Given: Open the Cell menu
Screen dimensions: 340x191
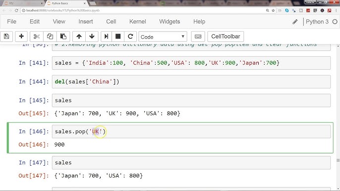Looking at the screenshot, I should coord(111,22).
